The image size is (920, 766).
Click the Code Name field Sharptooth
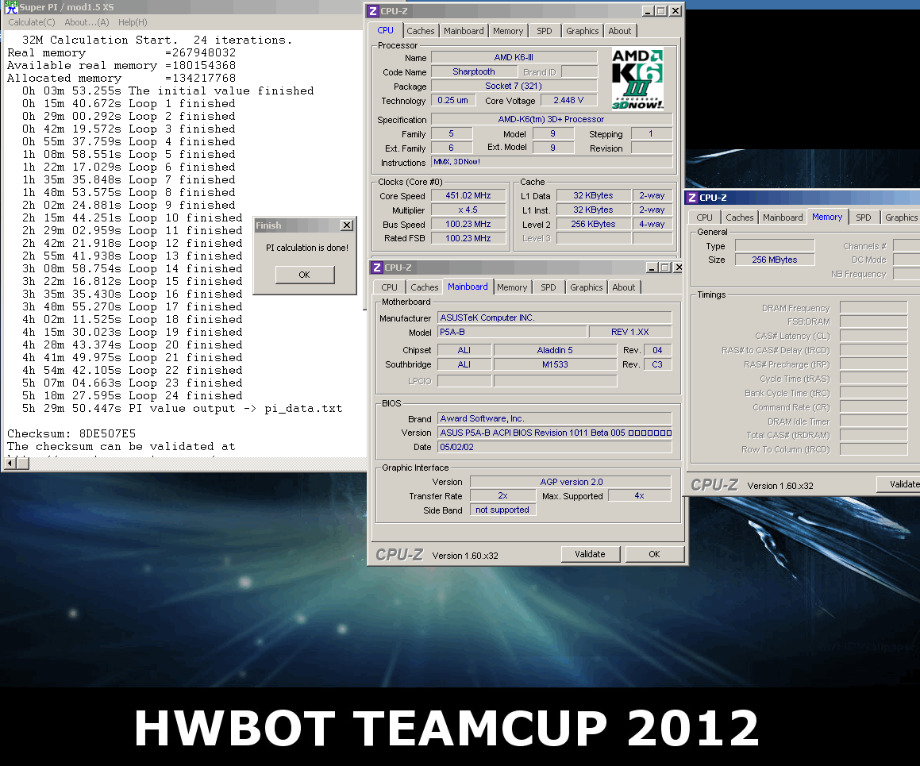(474, 71)
